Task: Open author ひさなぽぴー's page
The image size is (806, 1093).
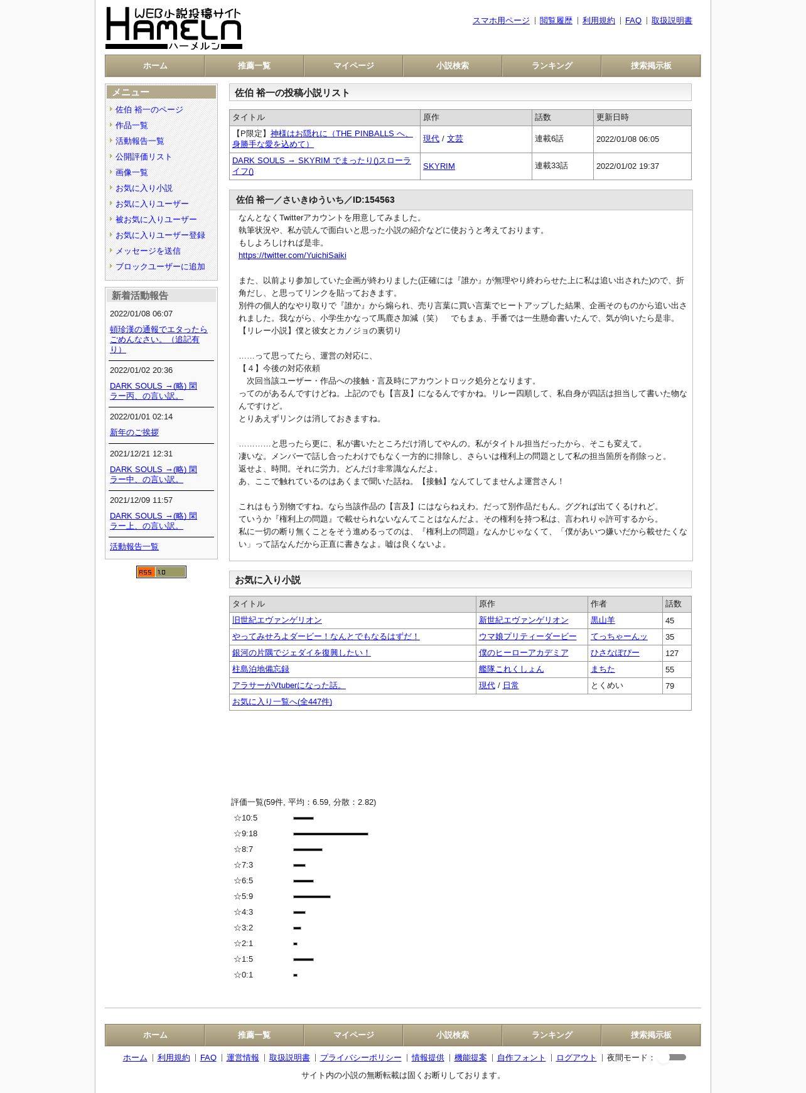Action: tap(615, 653)
